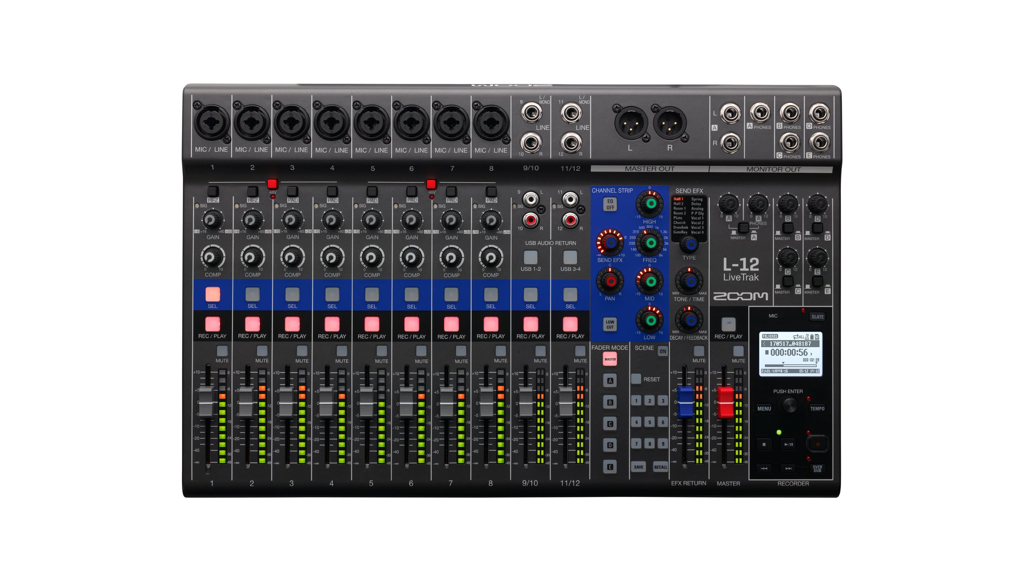Click the EQ OFF button in Channel Strip
The height and width of the screenshot is (581, 1029).
tap(610, 204)
